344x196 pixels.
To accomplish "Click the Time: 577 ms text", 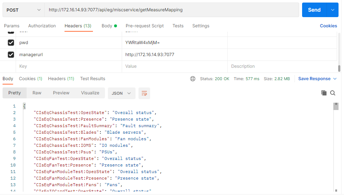I will pyautogui.click(x=246, y=79).
